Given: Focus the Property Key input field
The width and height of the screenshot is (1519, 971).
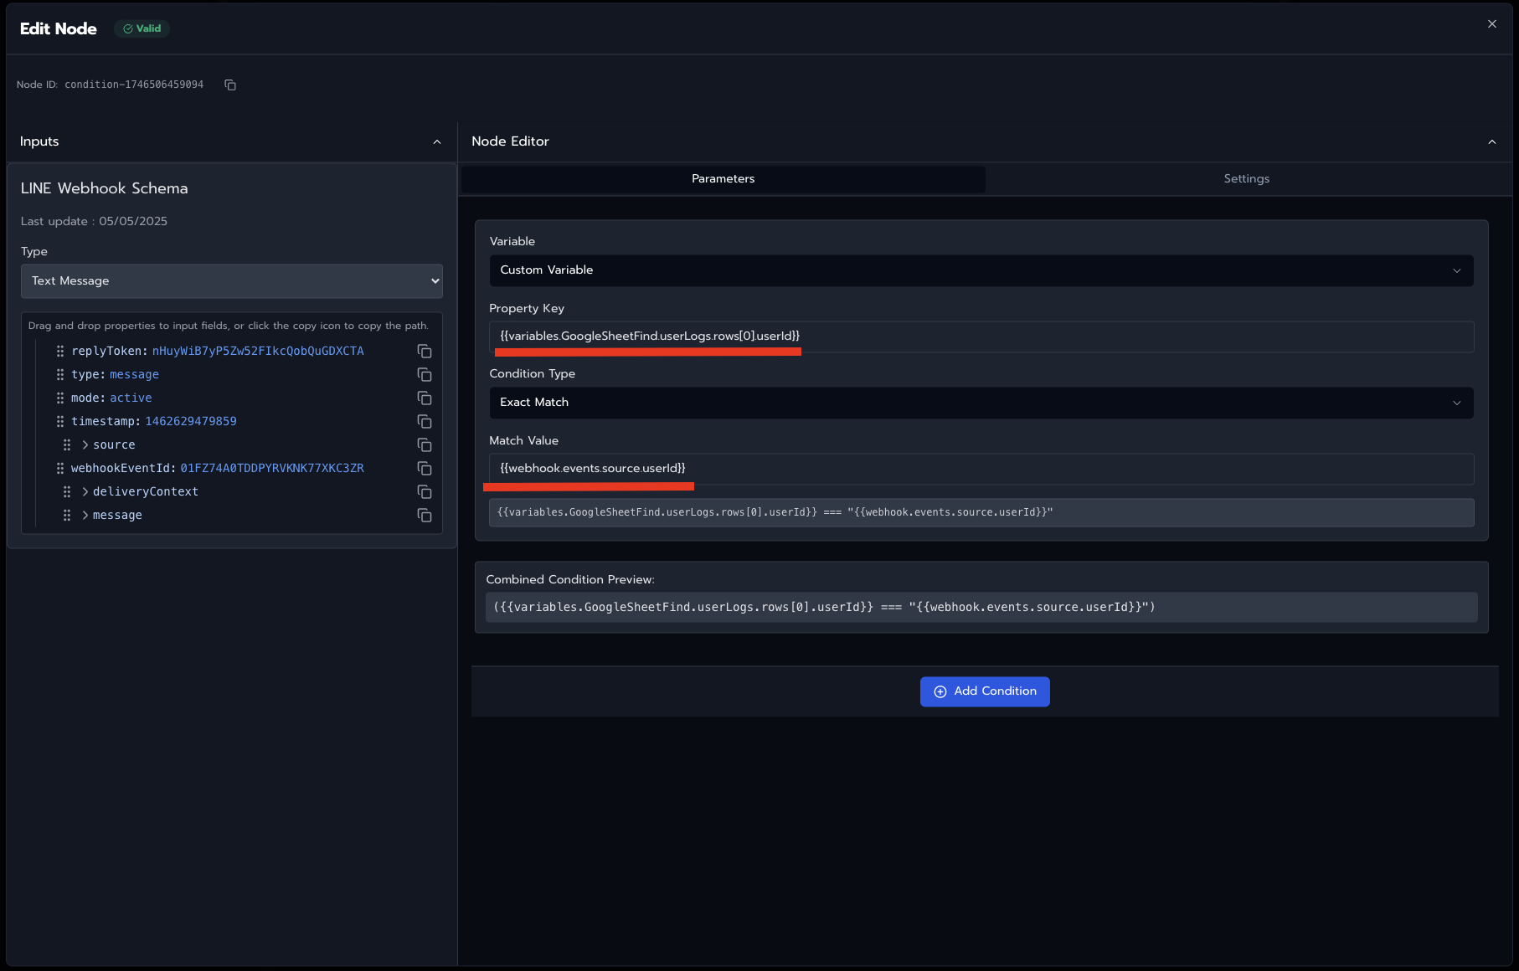Looking at the screenshot, I should click(x=981, y=337).
